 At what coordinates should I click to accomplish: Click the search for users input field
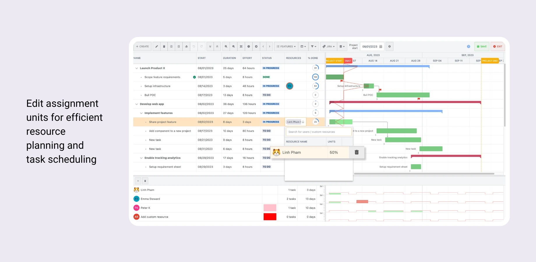318,132
